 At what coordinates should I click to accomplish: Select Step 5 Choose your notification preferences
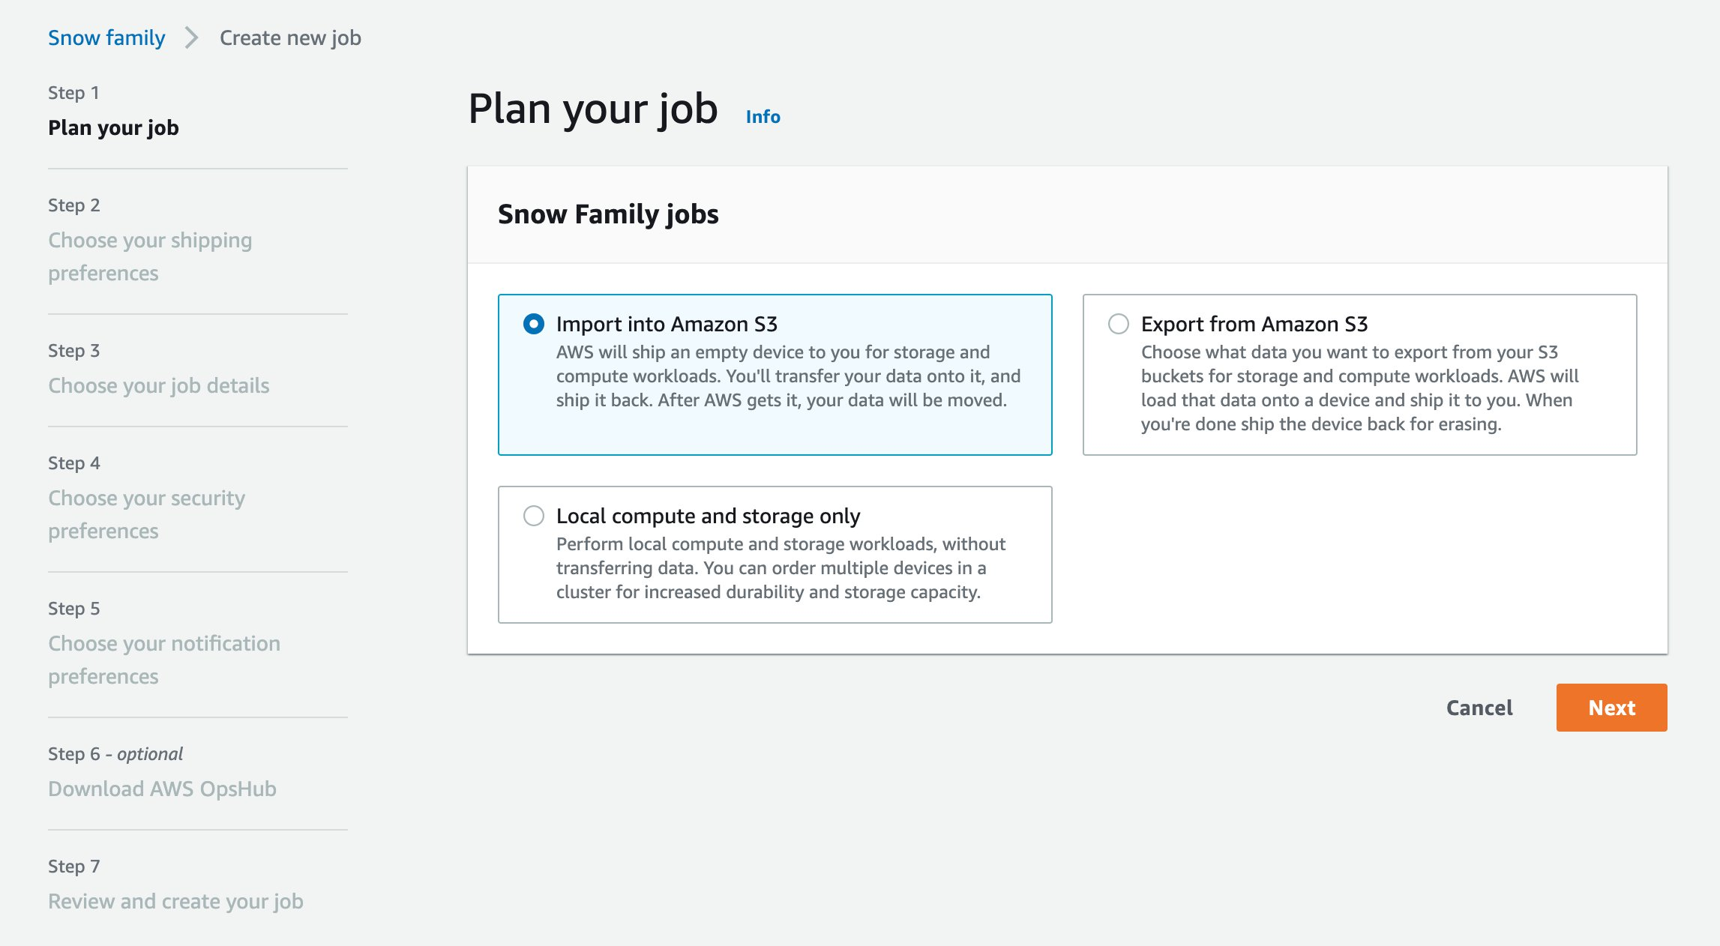pos(163,659)
